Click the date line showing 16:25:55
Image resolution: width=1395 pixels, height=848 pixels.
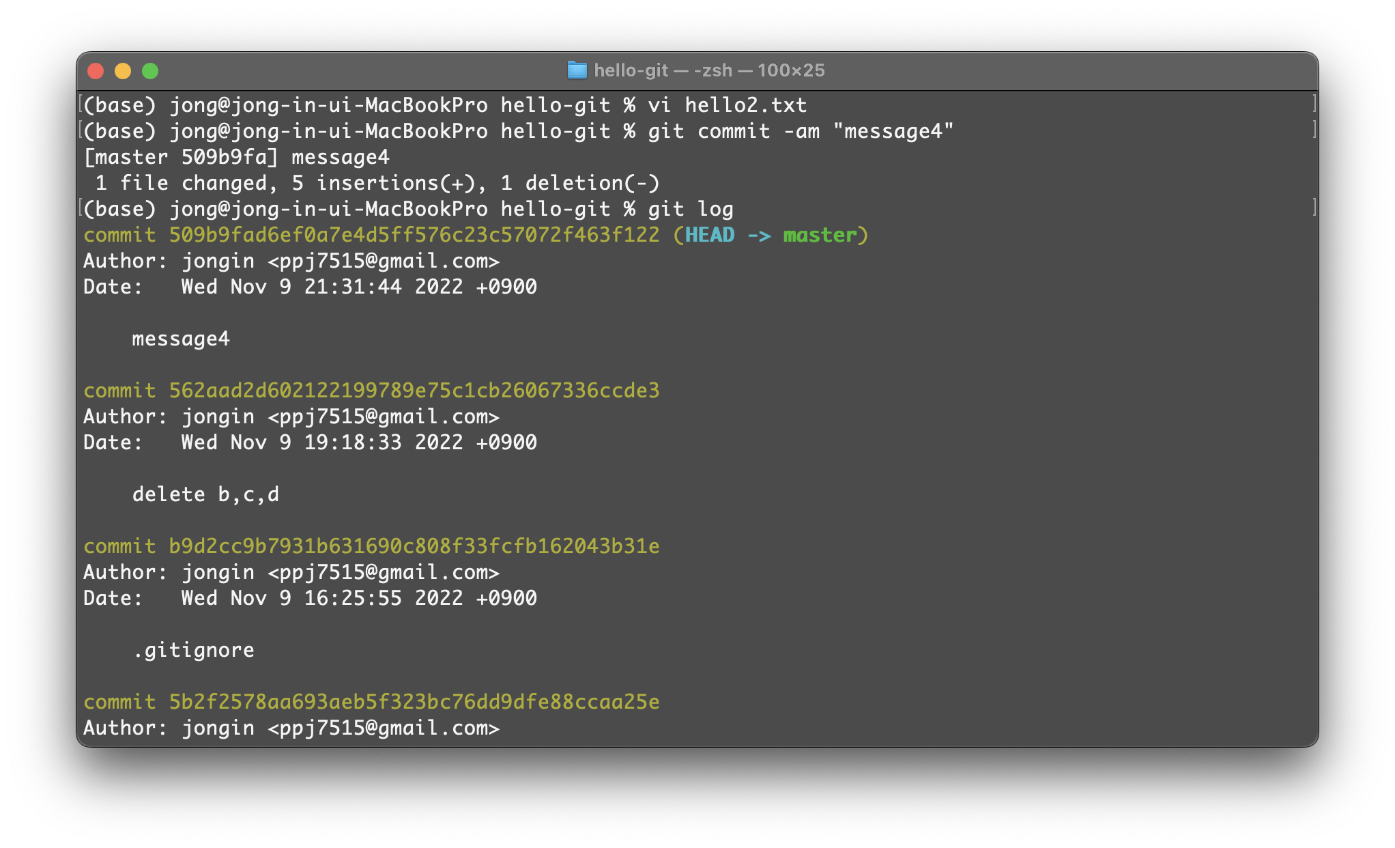click(310, 598)
